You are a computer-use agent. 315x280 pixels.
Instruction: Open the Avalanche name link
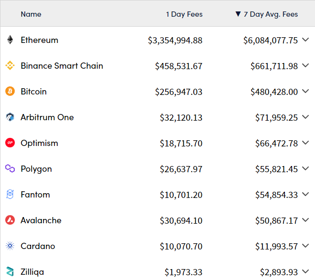pos(41,220)
